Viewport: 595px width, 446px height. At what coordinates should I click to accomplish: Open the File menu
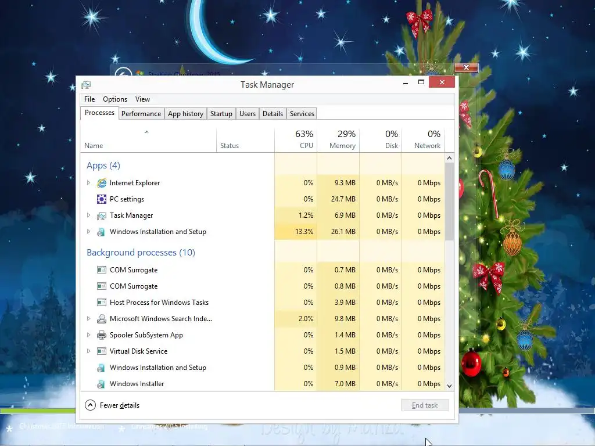(89, 99)
